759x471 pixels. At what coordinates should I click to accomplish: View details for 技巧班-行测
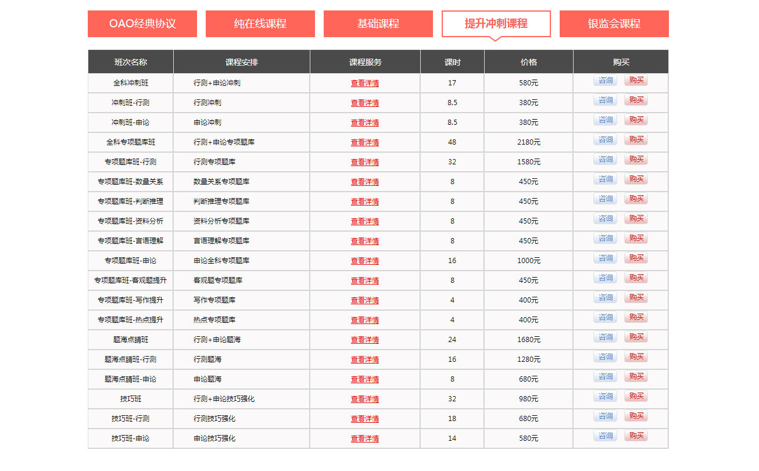365,419
